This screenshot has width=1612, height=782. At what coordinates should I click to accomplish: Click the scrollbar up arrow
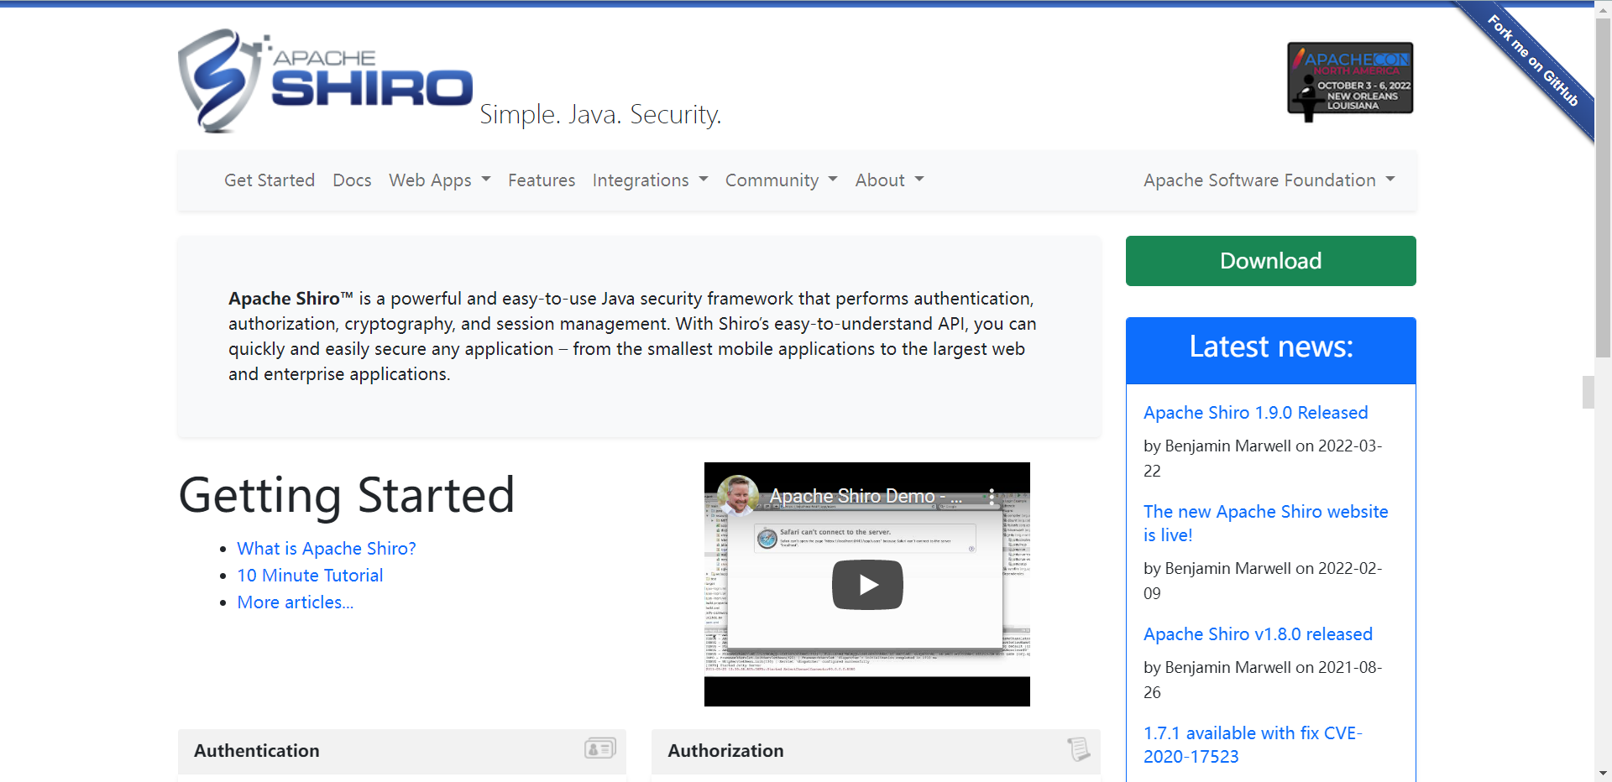1603,8
